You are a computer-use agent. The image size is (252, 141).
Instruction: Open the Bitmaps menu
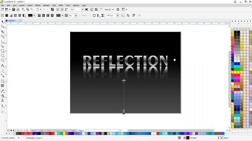[46, 5]
